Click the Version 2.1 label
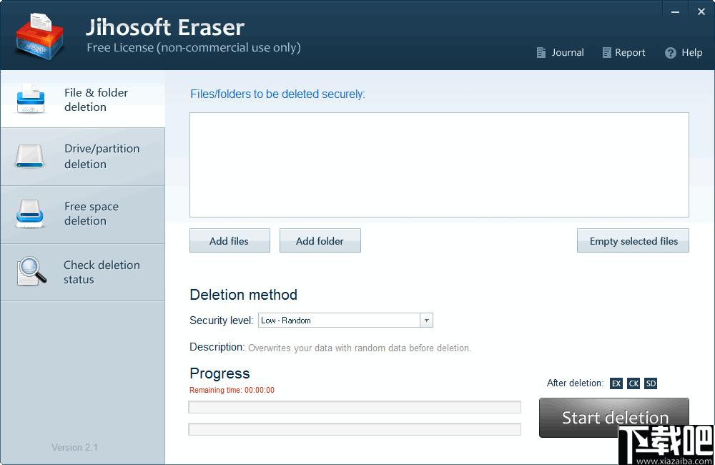Image resolution: width=715 pixels, height=465 pixels. tap(74, 447)
